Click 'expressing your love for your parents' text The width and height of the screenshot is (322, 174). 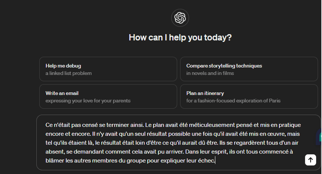tap(88, 101)
